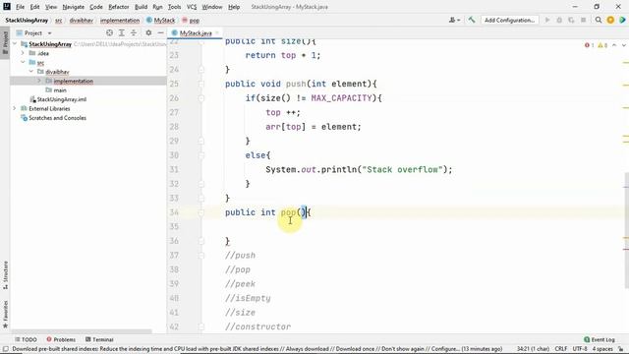Expand the .idea folder
Viewport: 629px width, 354px height.
pos(23,53)
